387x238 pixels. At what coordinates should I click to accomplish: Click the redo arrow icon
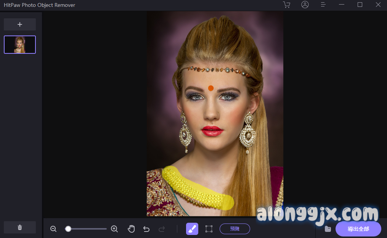click(x=162, y=229)
